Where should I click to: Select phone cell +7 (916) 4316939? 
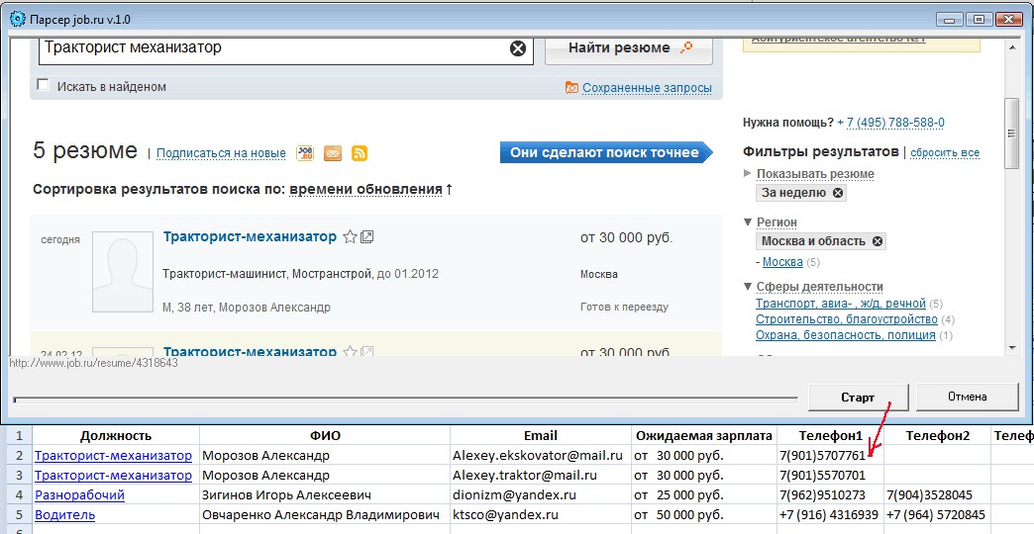point(830,515)
